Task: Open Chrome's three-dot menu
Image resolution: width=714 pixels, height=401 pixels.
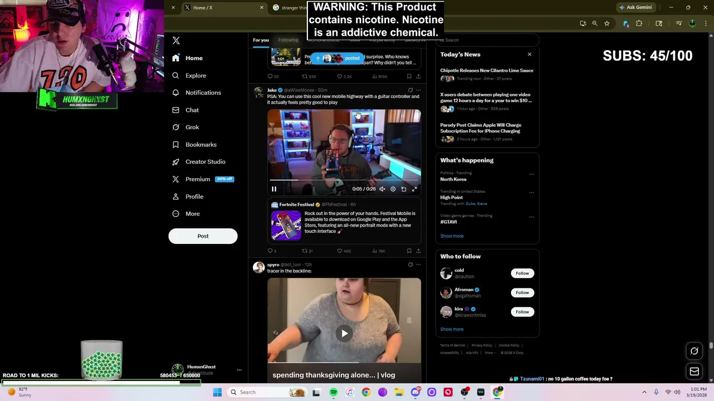Action: tap(705, 23)
